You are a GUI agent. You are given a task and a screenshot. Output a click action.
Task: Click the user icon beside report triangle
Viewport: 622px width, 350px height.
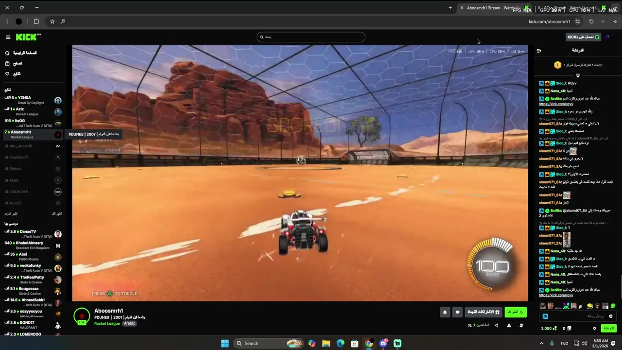click(521, 325)
